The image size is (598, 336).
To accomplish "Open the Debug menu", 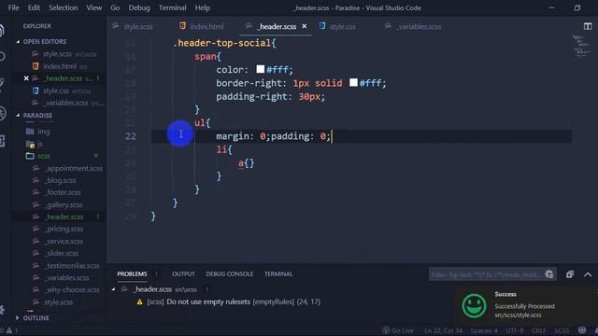I will (x=139, y=7).
